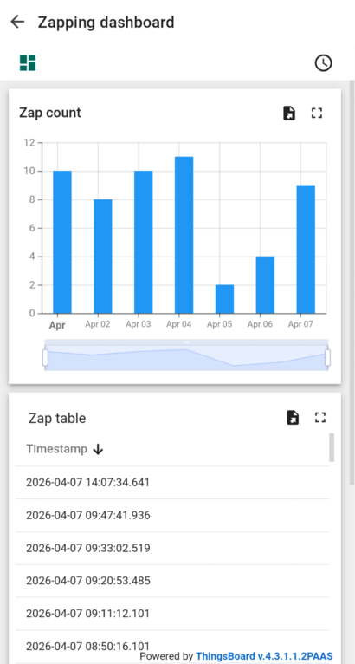Image resolution: width=355 pixels, height=664 pixels.
Task: Click the Apr 07 axis label
Action: click(300, 324)
